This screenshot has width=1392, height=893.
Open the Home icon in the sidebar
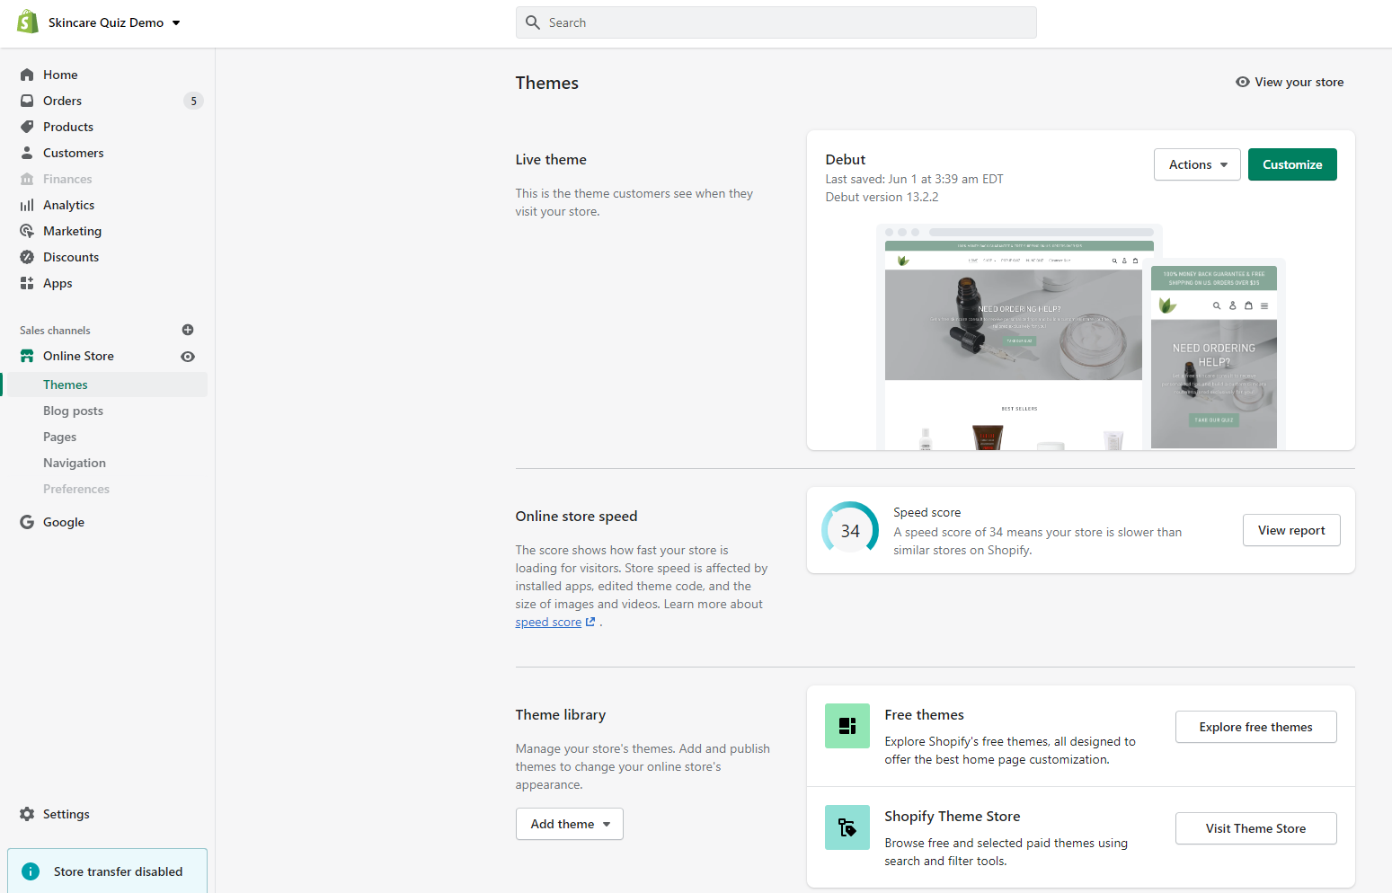pos(27,75)
